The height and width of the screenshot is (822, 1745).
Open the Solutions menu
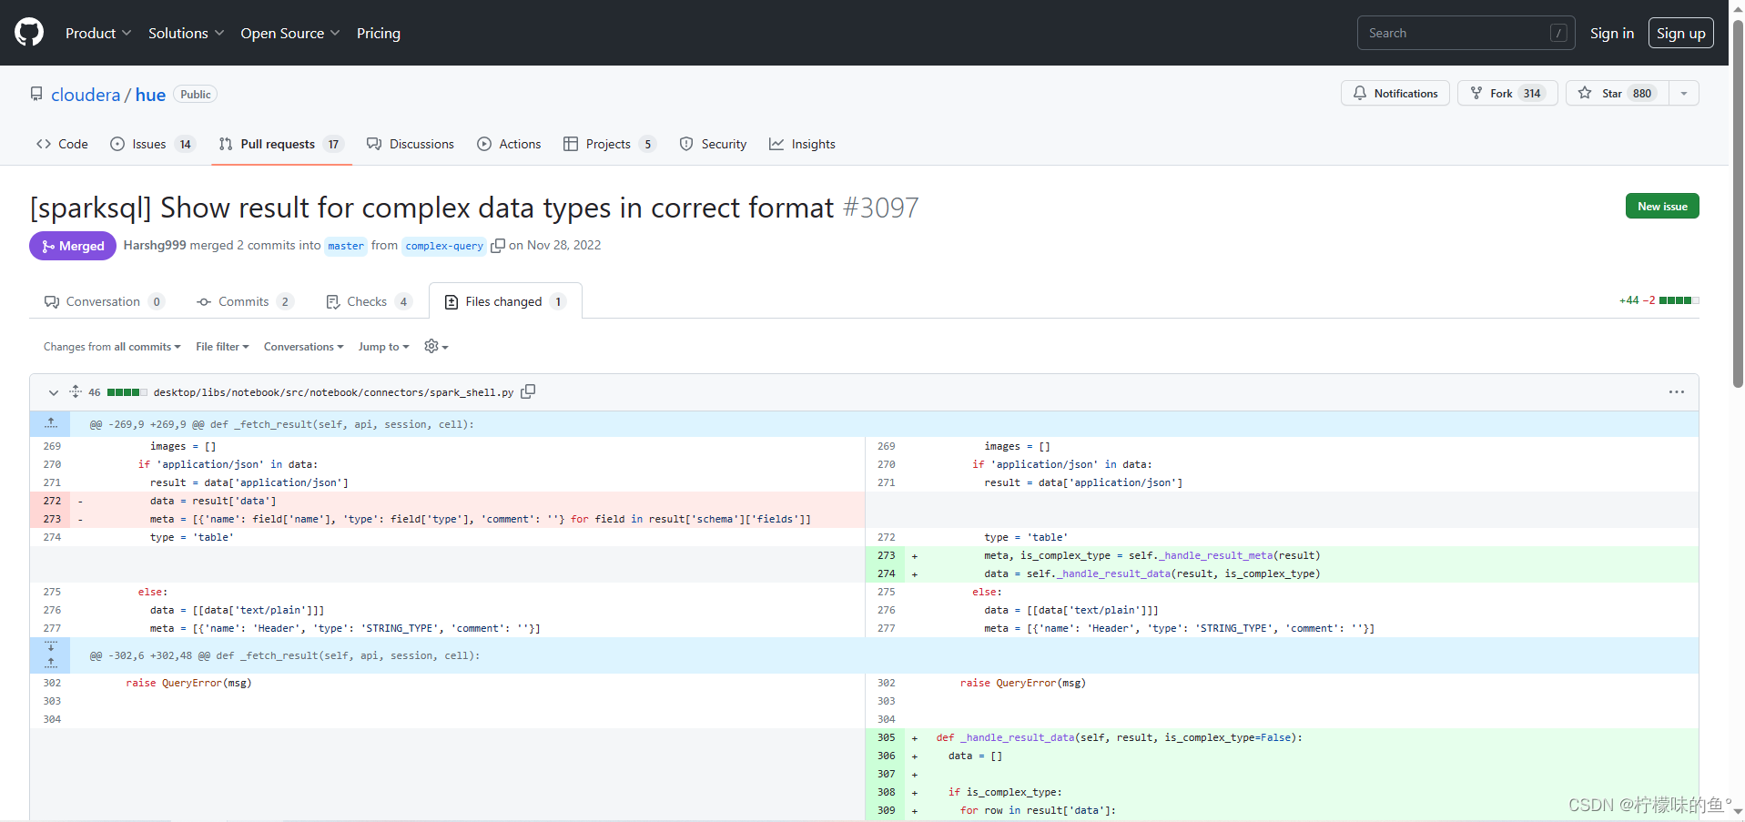[x=186, y=33]
